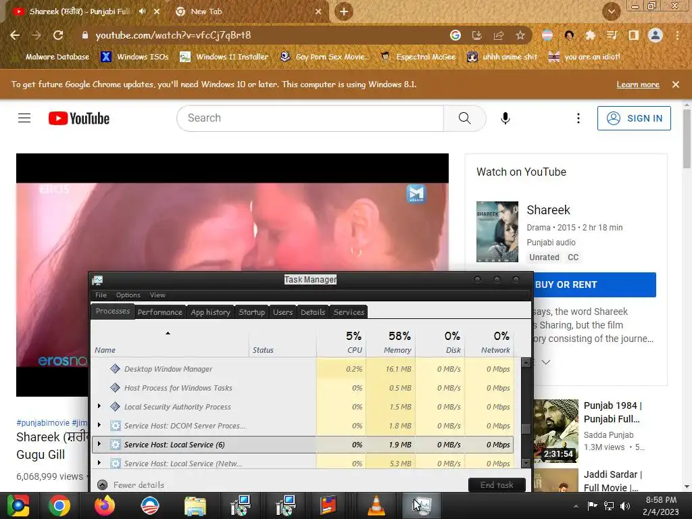This screenshot has width=692, height=519.
Task: Open the Chrome side panel icon
Action: click(633, 35)
